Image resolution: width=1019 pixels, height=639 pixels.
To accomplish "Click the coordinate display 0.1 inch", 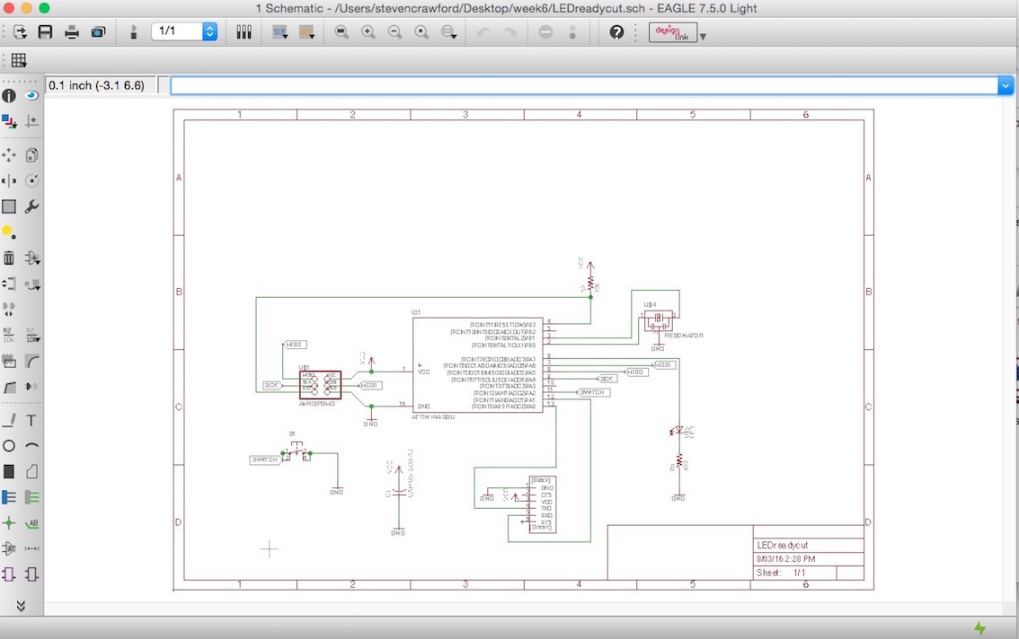I will pyautogui.click(x=101, y=85).
